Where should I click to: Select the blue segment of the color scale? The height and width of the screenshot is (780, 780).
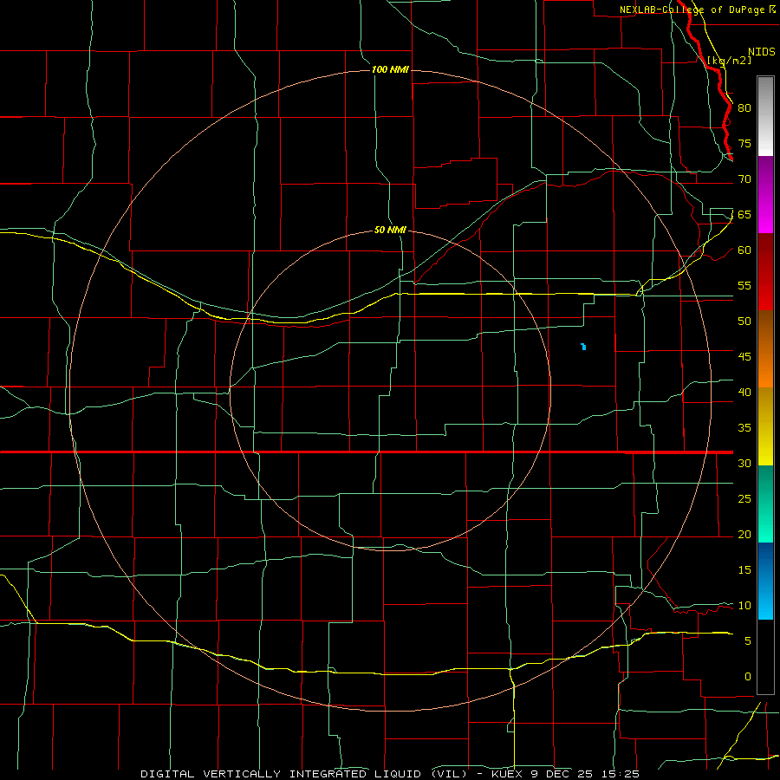(765, 581)
